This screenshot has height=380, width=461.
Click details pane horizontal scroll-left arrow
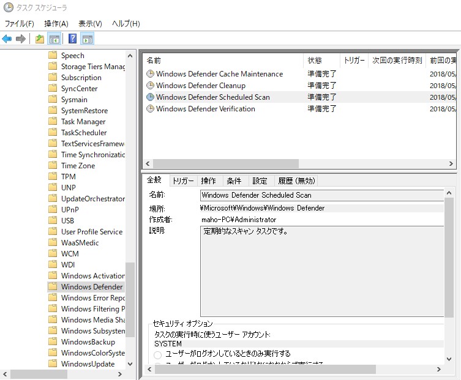(x=149, y=370)
